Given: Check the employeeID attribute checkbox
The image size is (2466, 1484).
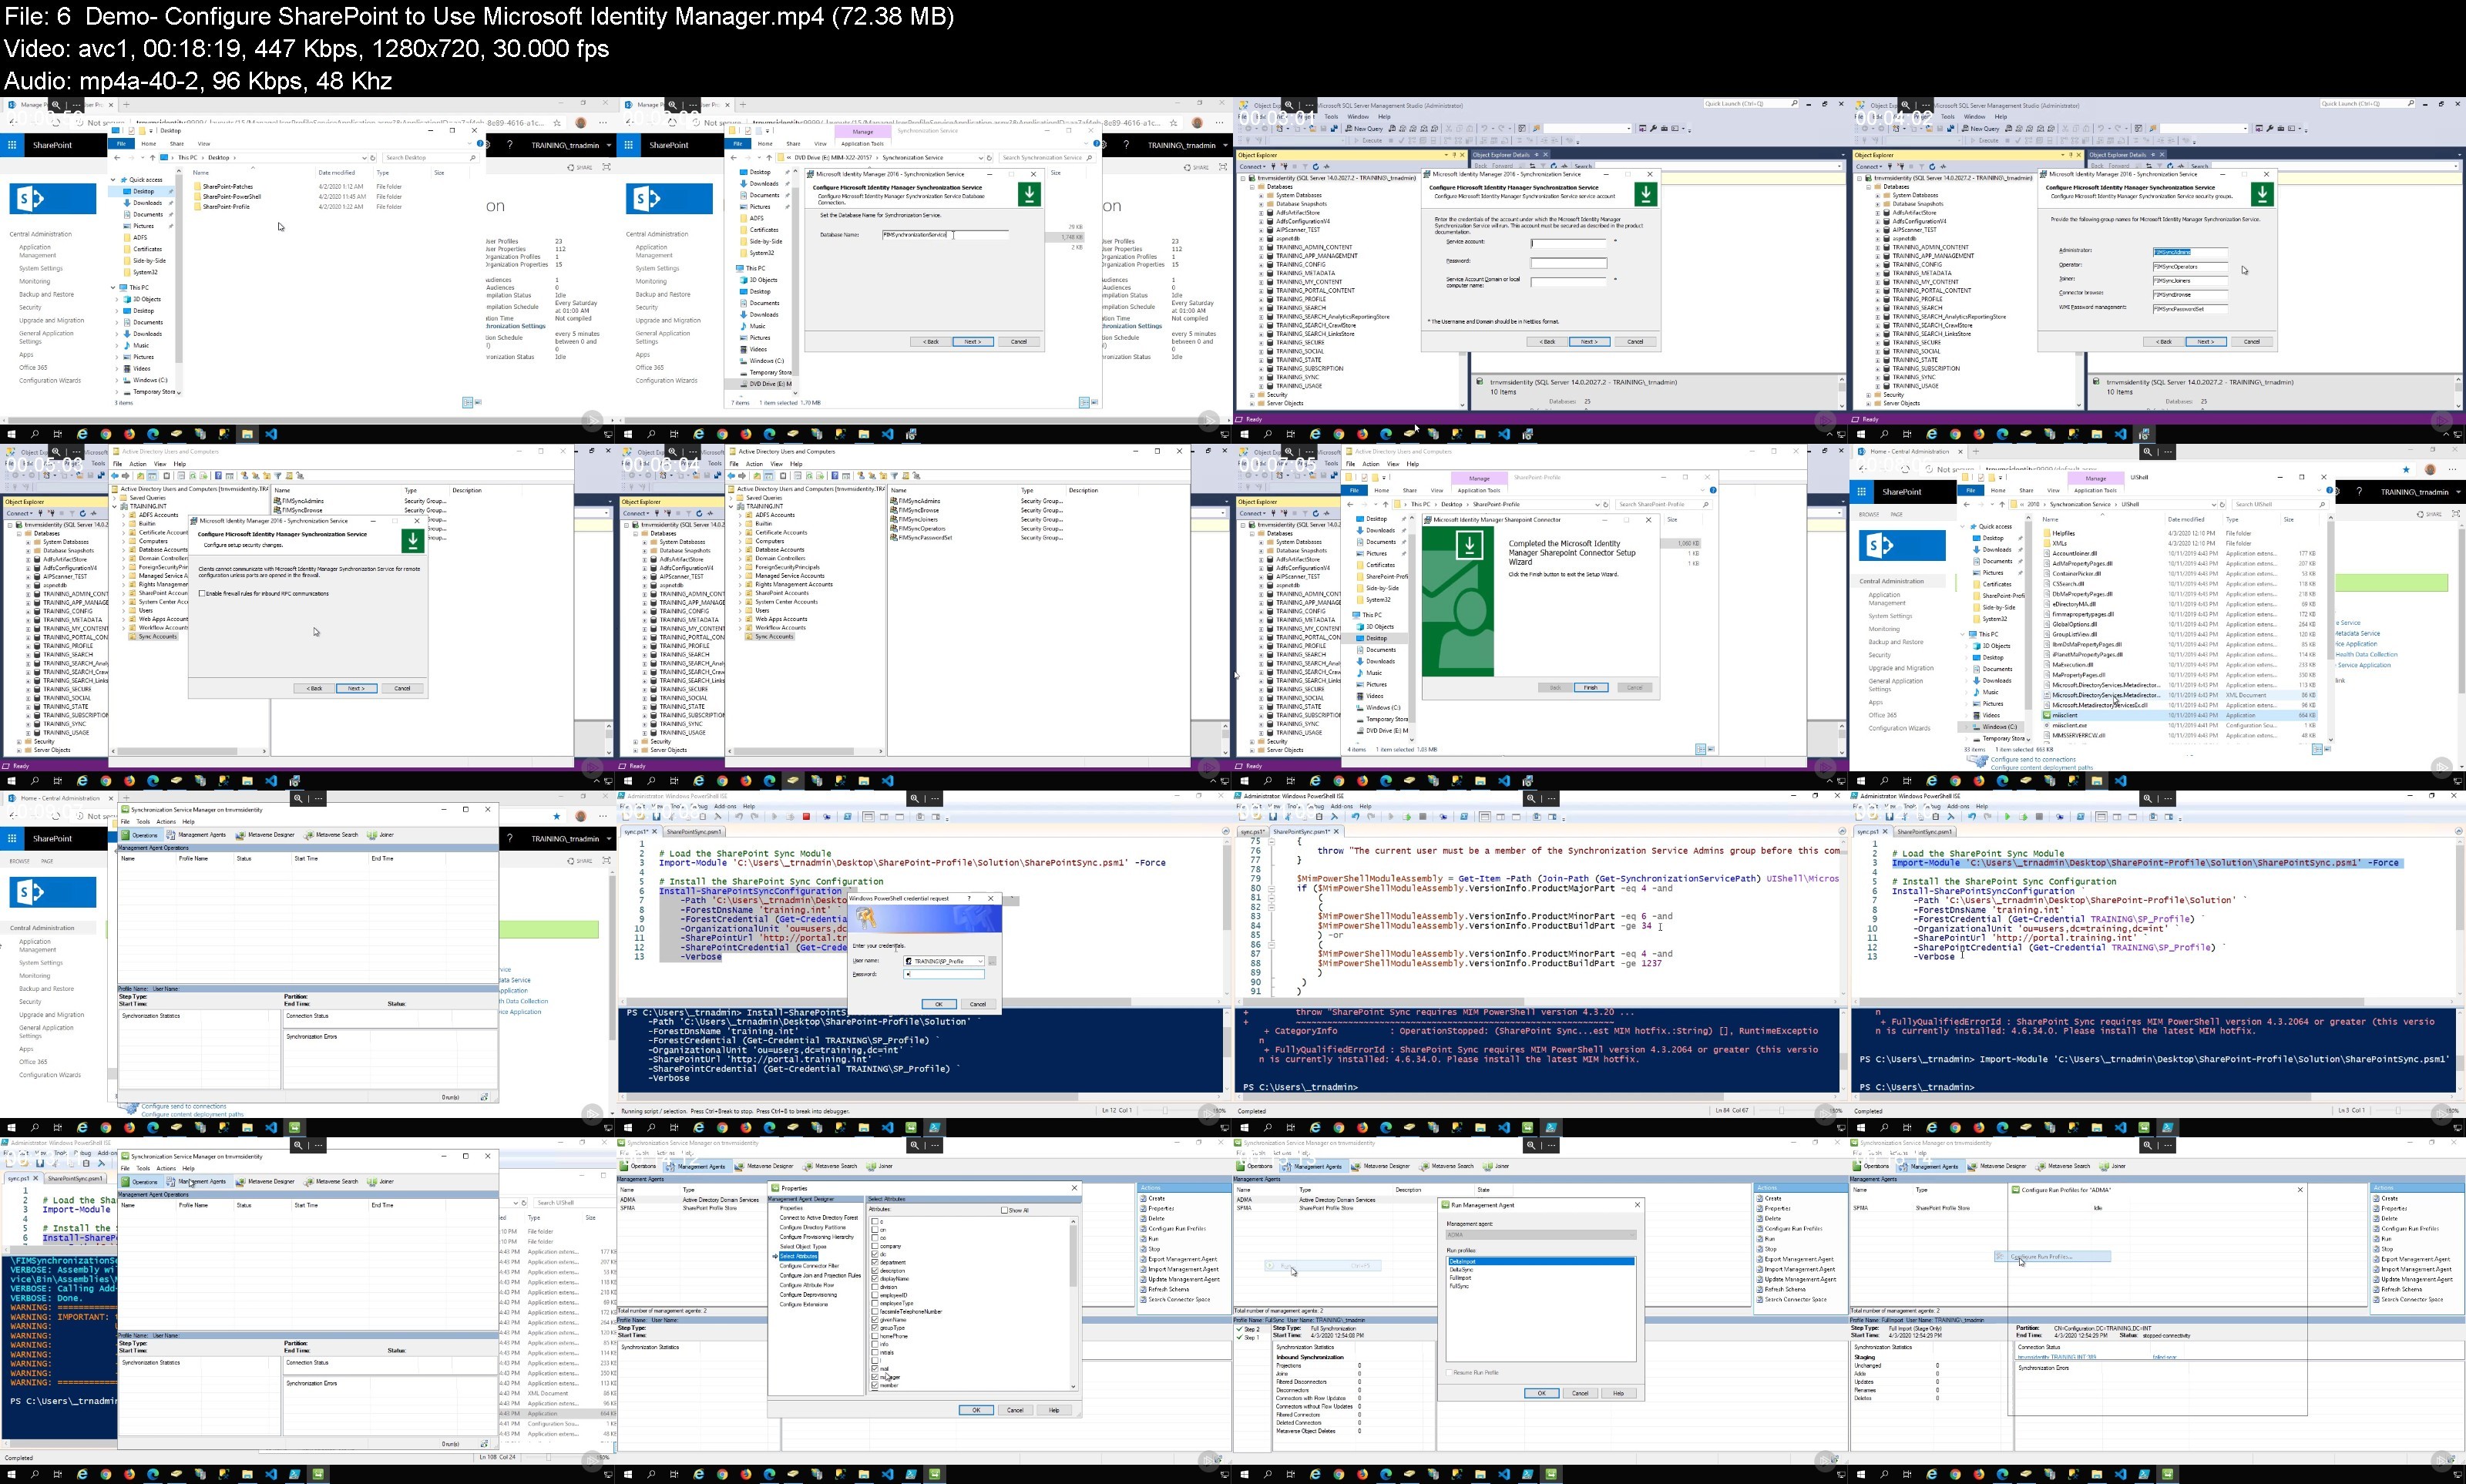Looking at the screenshot, I should pos(875,1296).
